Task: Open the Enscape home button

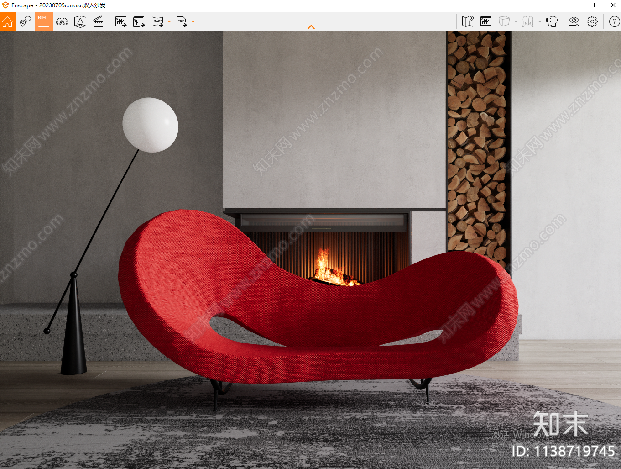Action: (x=8, y=21)
